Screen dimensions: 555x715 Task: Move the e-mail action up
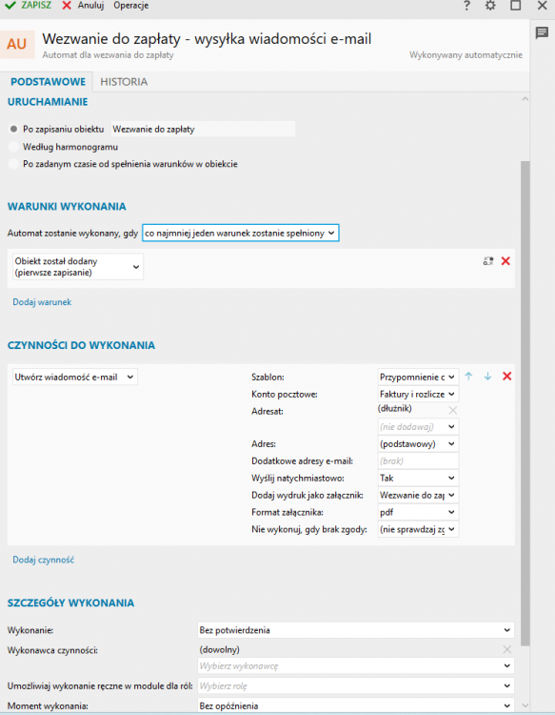point(468,377)
